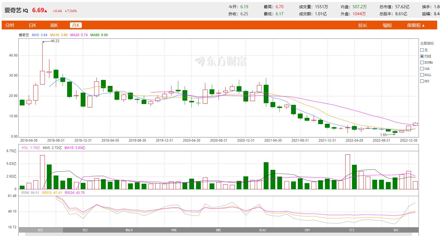Click the active 月K monthly tab
Viewport: 440px width, 236px height.
click(76, 25)
